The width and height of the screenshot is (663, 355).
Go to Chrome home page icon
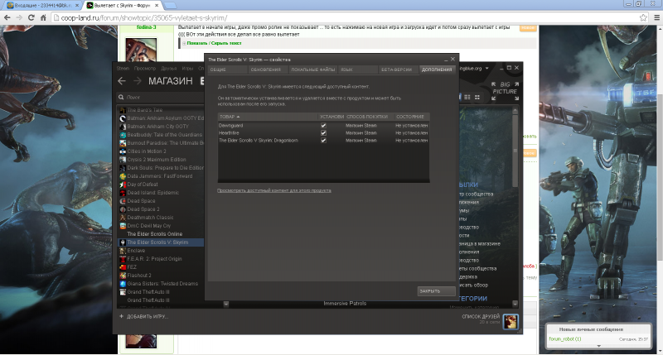43,17
